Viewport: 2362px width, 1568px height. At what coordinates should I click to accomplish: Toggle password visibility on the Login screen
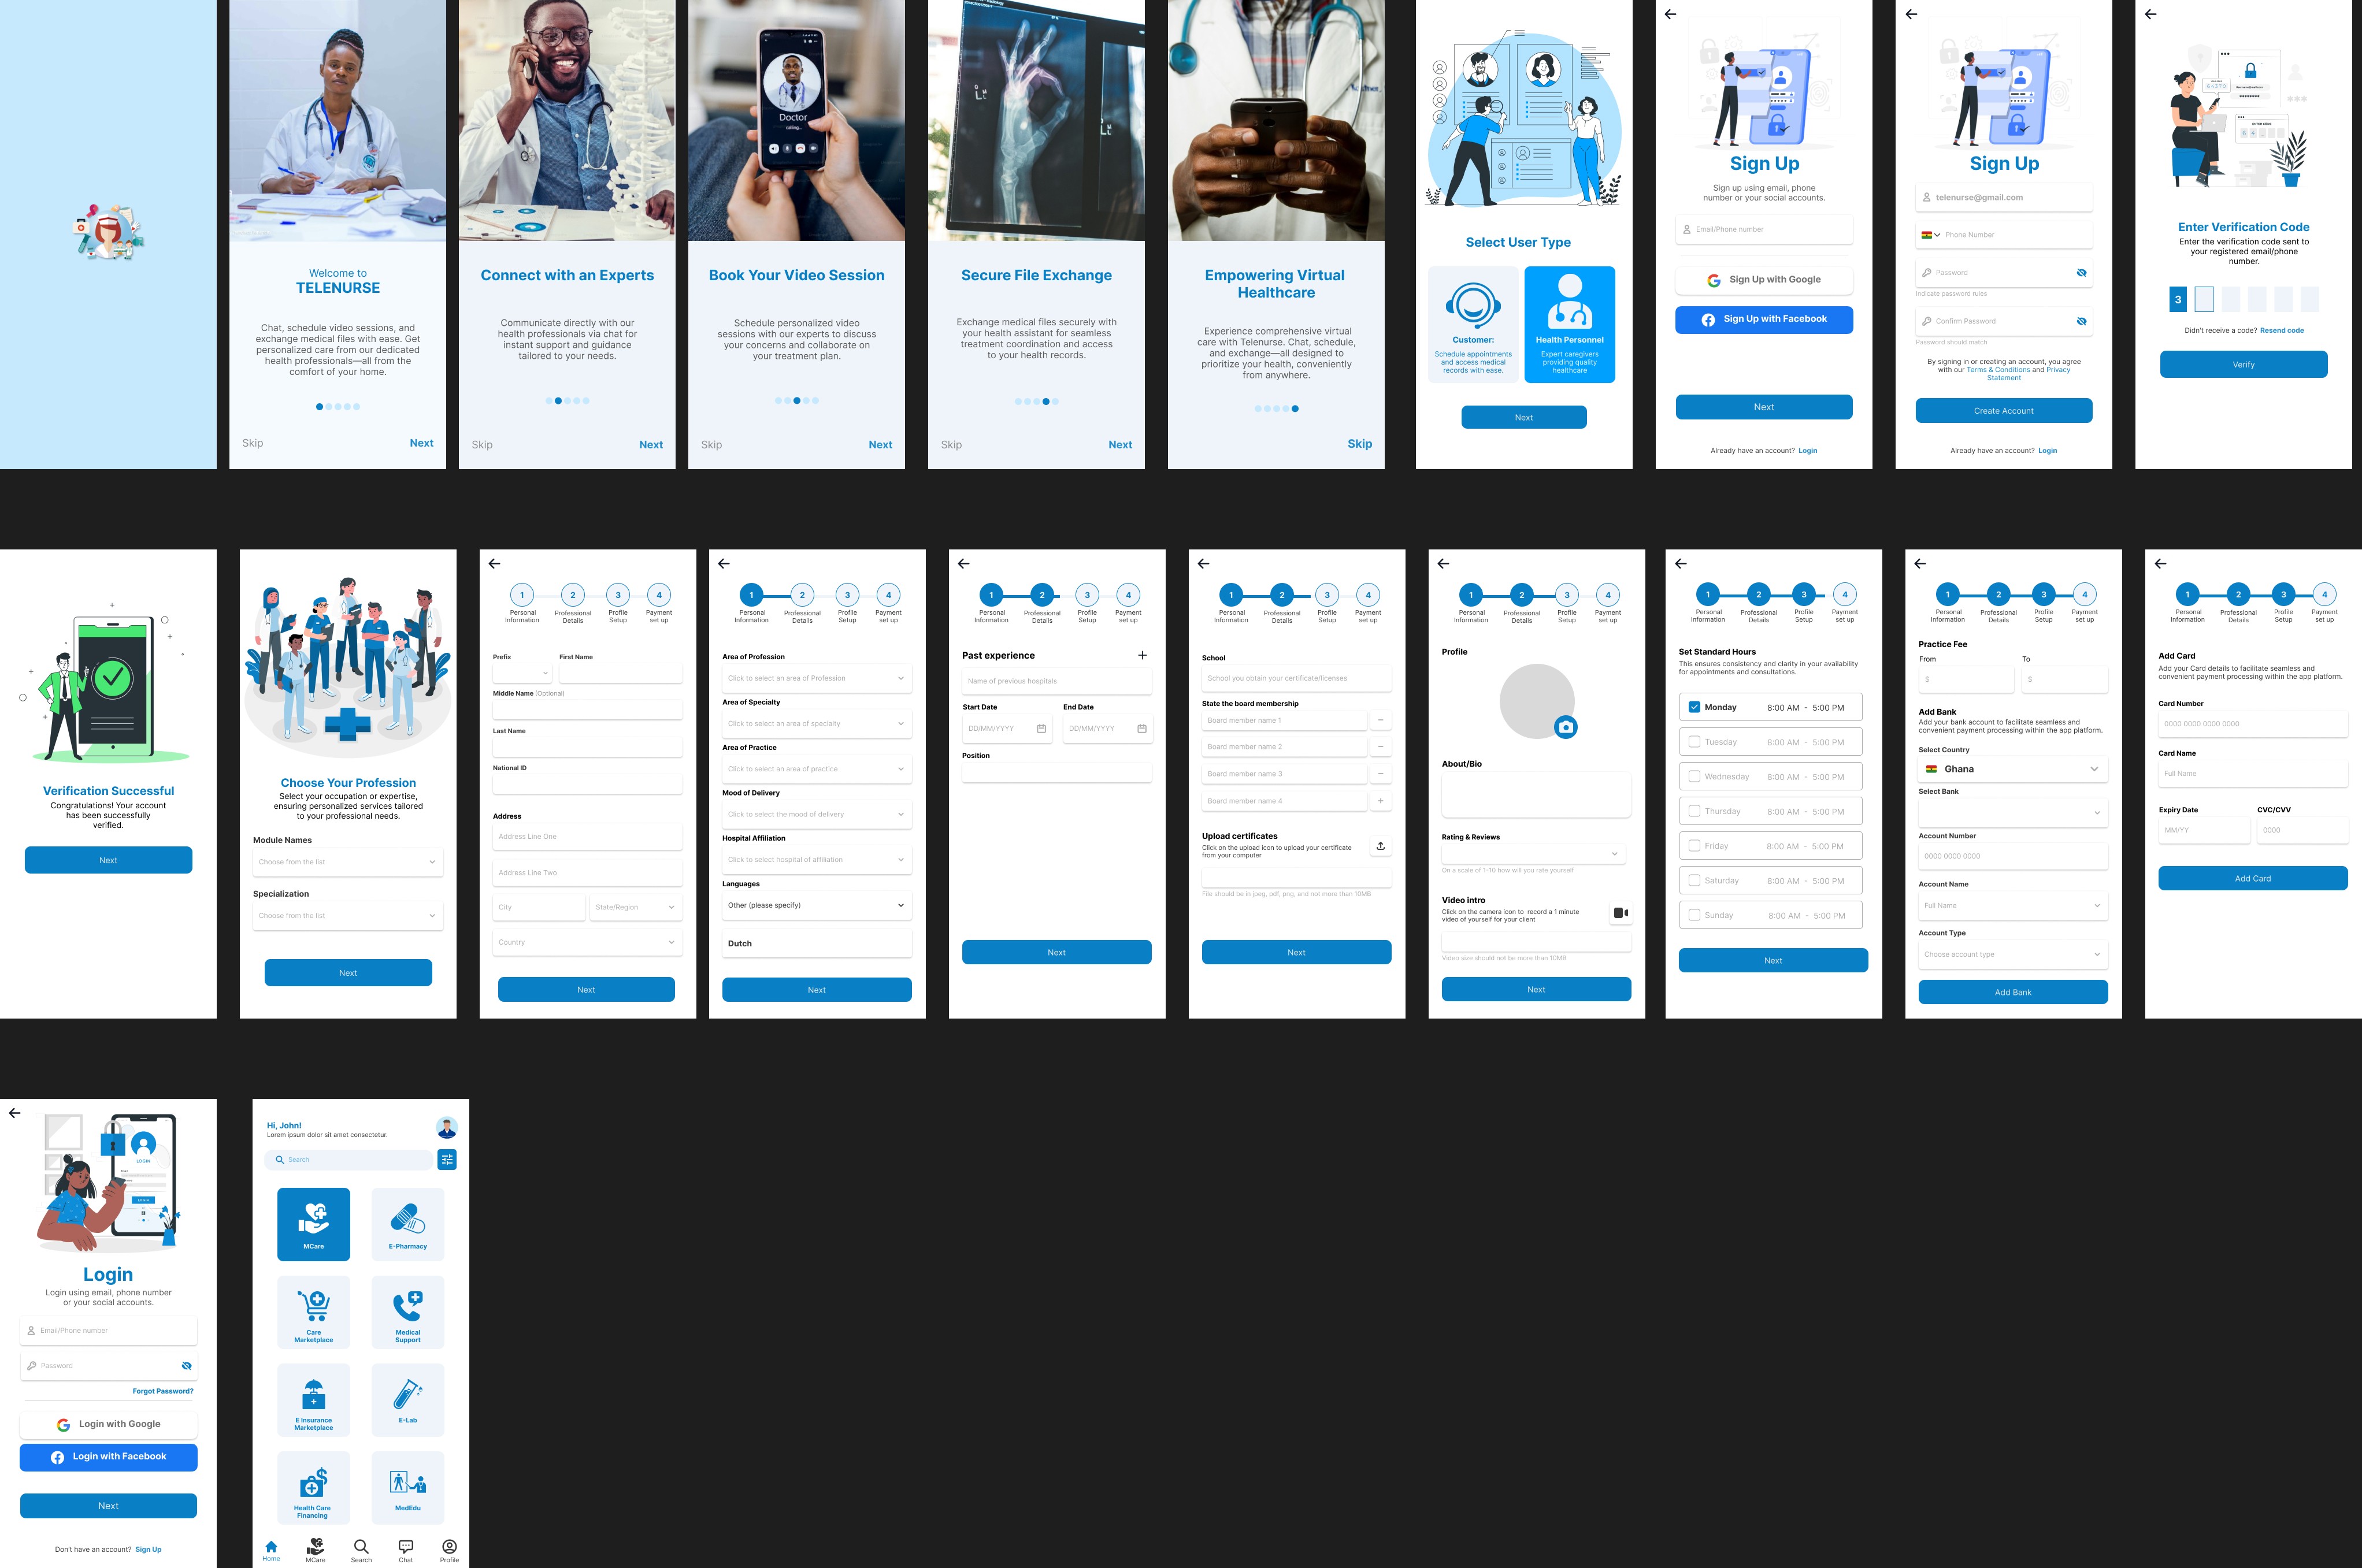click(x=186, y=1365)
